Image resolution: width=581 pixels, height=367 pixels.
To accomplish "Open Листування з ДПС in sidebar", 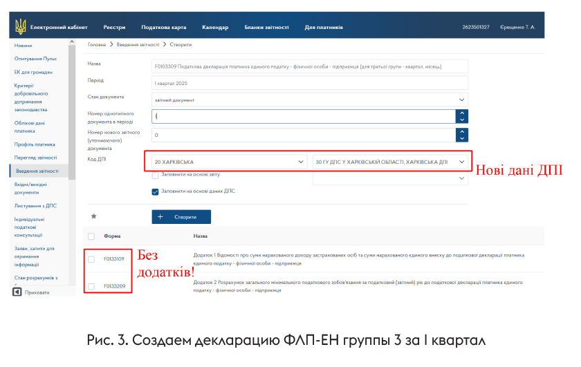I will pyautogui.click(x=35, y=205).
